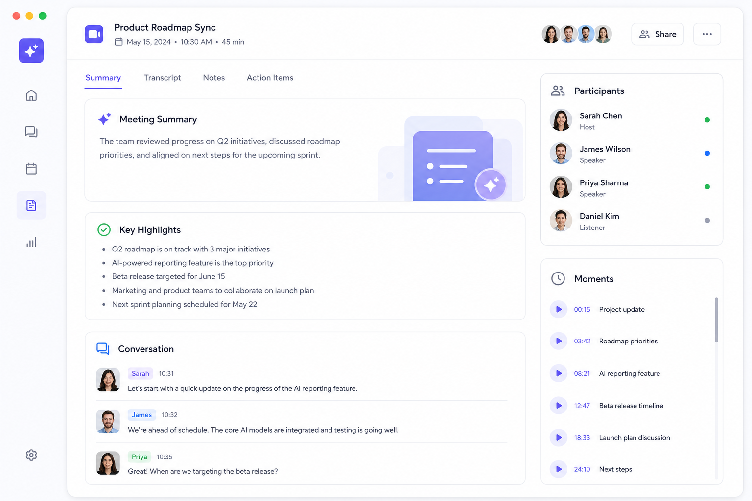Play the 08:21 AI reporting feature moment
The image size is (752, 501).
coord(558,373)
